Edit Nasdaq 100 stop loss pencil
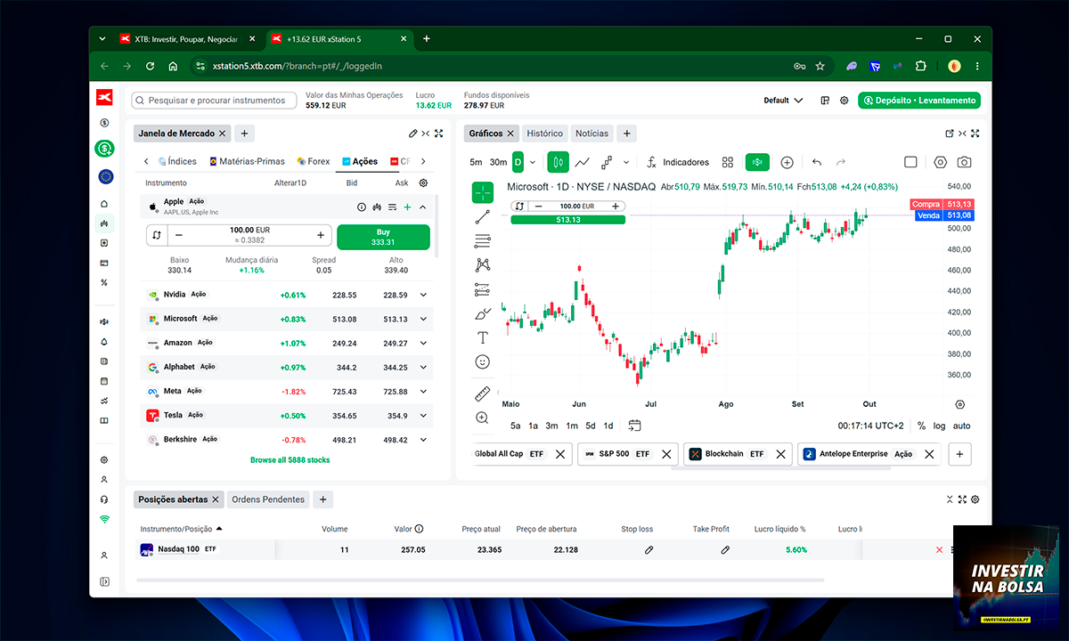 click(x=649, y=549)
